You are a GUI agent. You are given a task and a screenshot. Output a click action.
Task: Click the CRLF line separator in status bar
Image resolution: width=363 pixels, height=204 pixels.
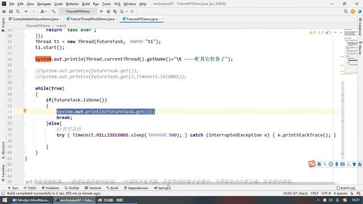[x=314, y=193]
